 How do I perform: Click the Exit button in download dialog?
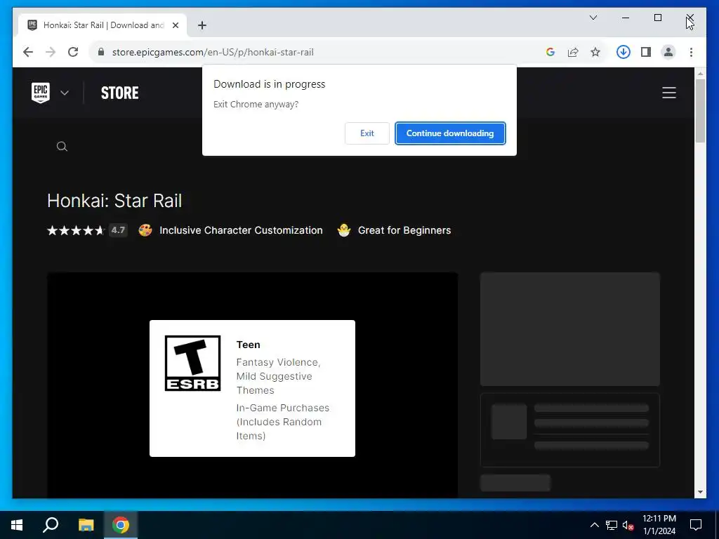tap(367, 133)
